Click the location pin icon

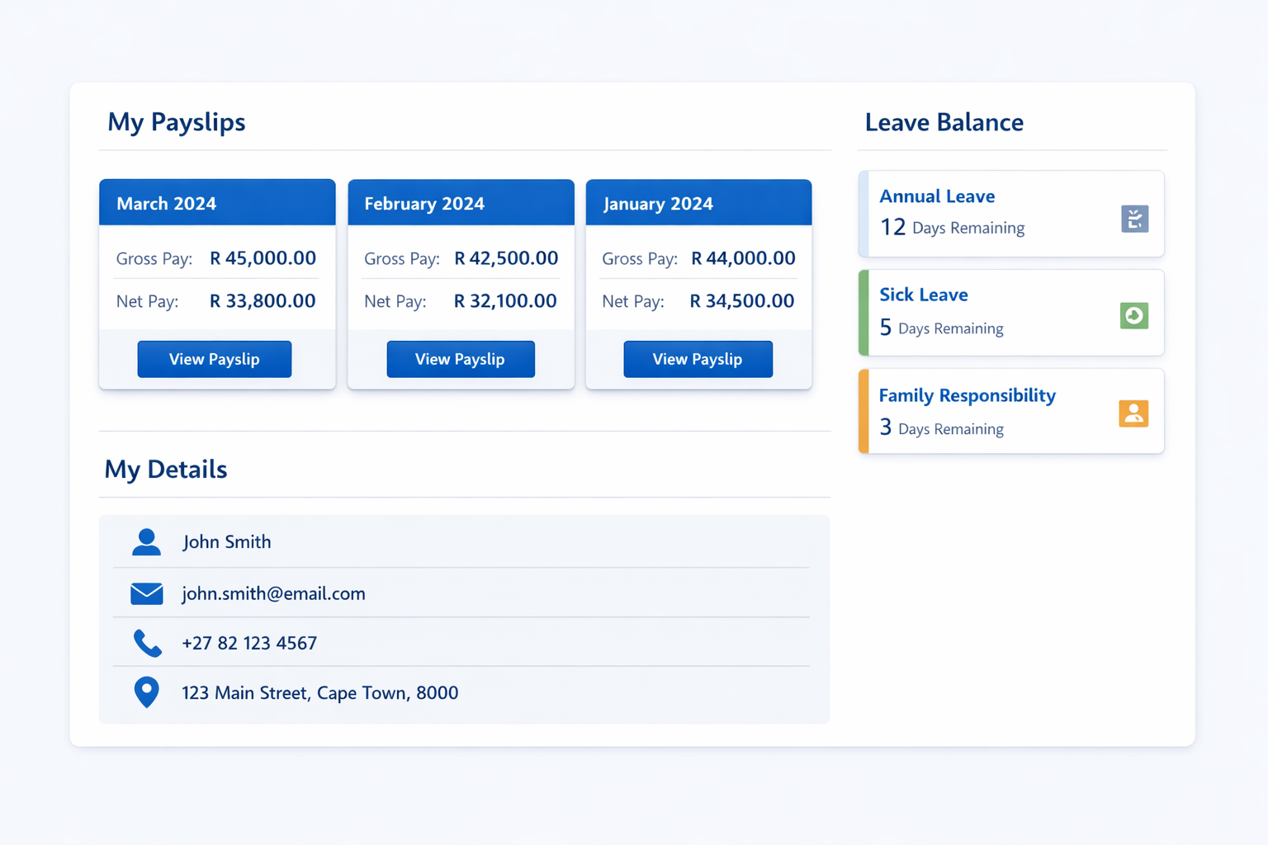[x=146, y=692]
